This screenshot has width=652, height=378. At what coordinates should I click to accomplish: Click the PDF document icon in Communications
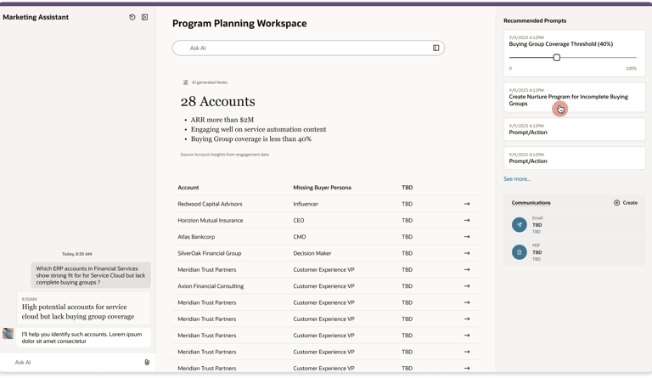[520, 252]
